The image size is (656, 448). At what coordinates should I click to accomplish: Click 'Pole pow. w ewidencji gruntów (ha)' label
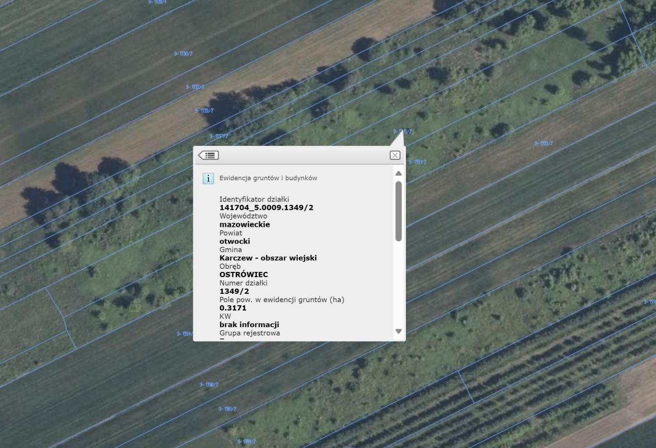click(x=282, y=300)
